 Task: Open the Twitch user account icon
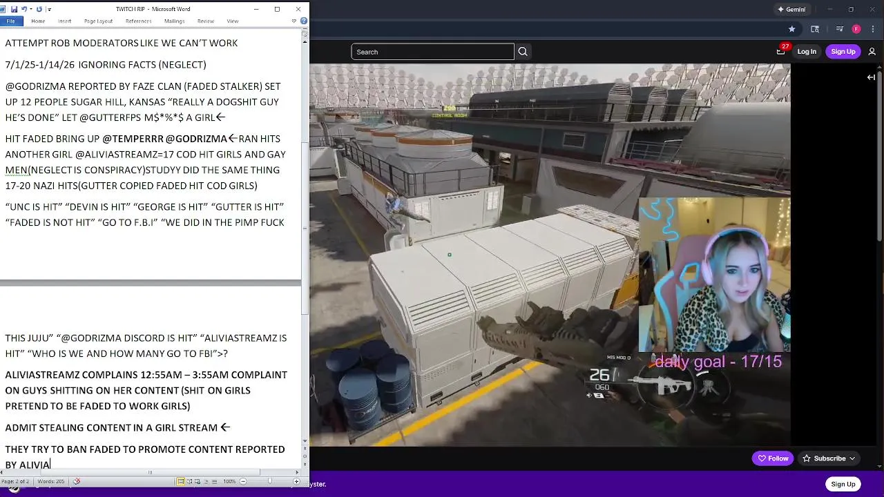[x=872, y=52]
